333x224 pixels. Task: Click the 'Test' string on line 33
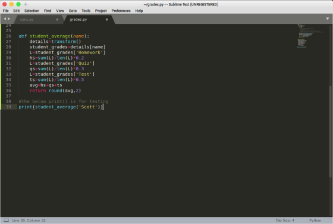click(x=84, y=74)
